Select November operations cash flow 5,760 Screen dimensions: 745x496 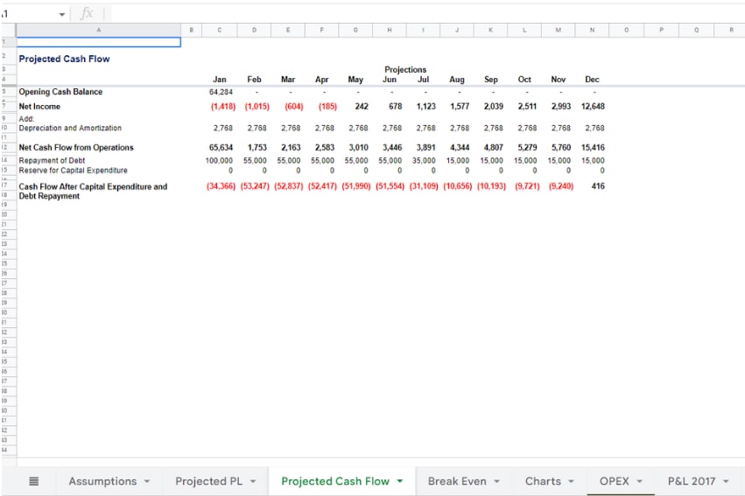click(560, 148)
